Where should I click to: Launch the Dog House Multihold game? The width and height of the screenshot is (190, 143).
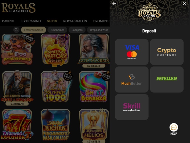(17, 49)
